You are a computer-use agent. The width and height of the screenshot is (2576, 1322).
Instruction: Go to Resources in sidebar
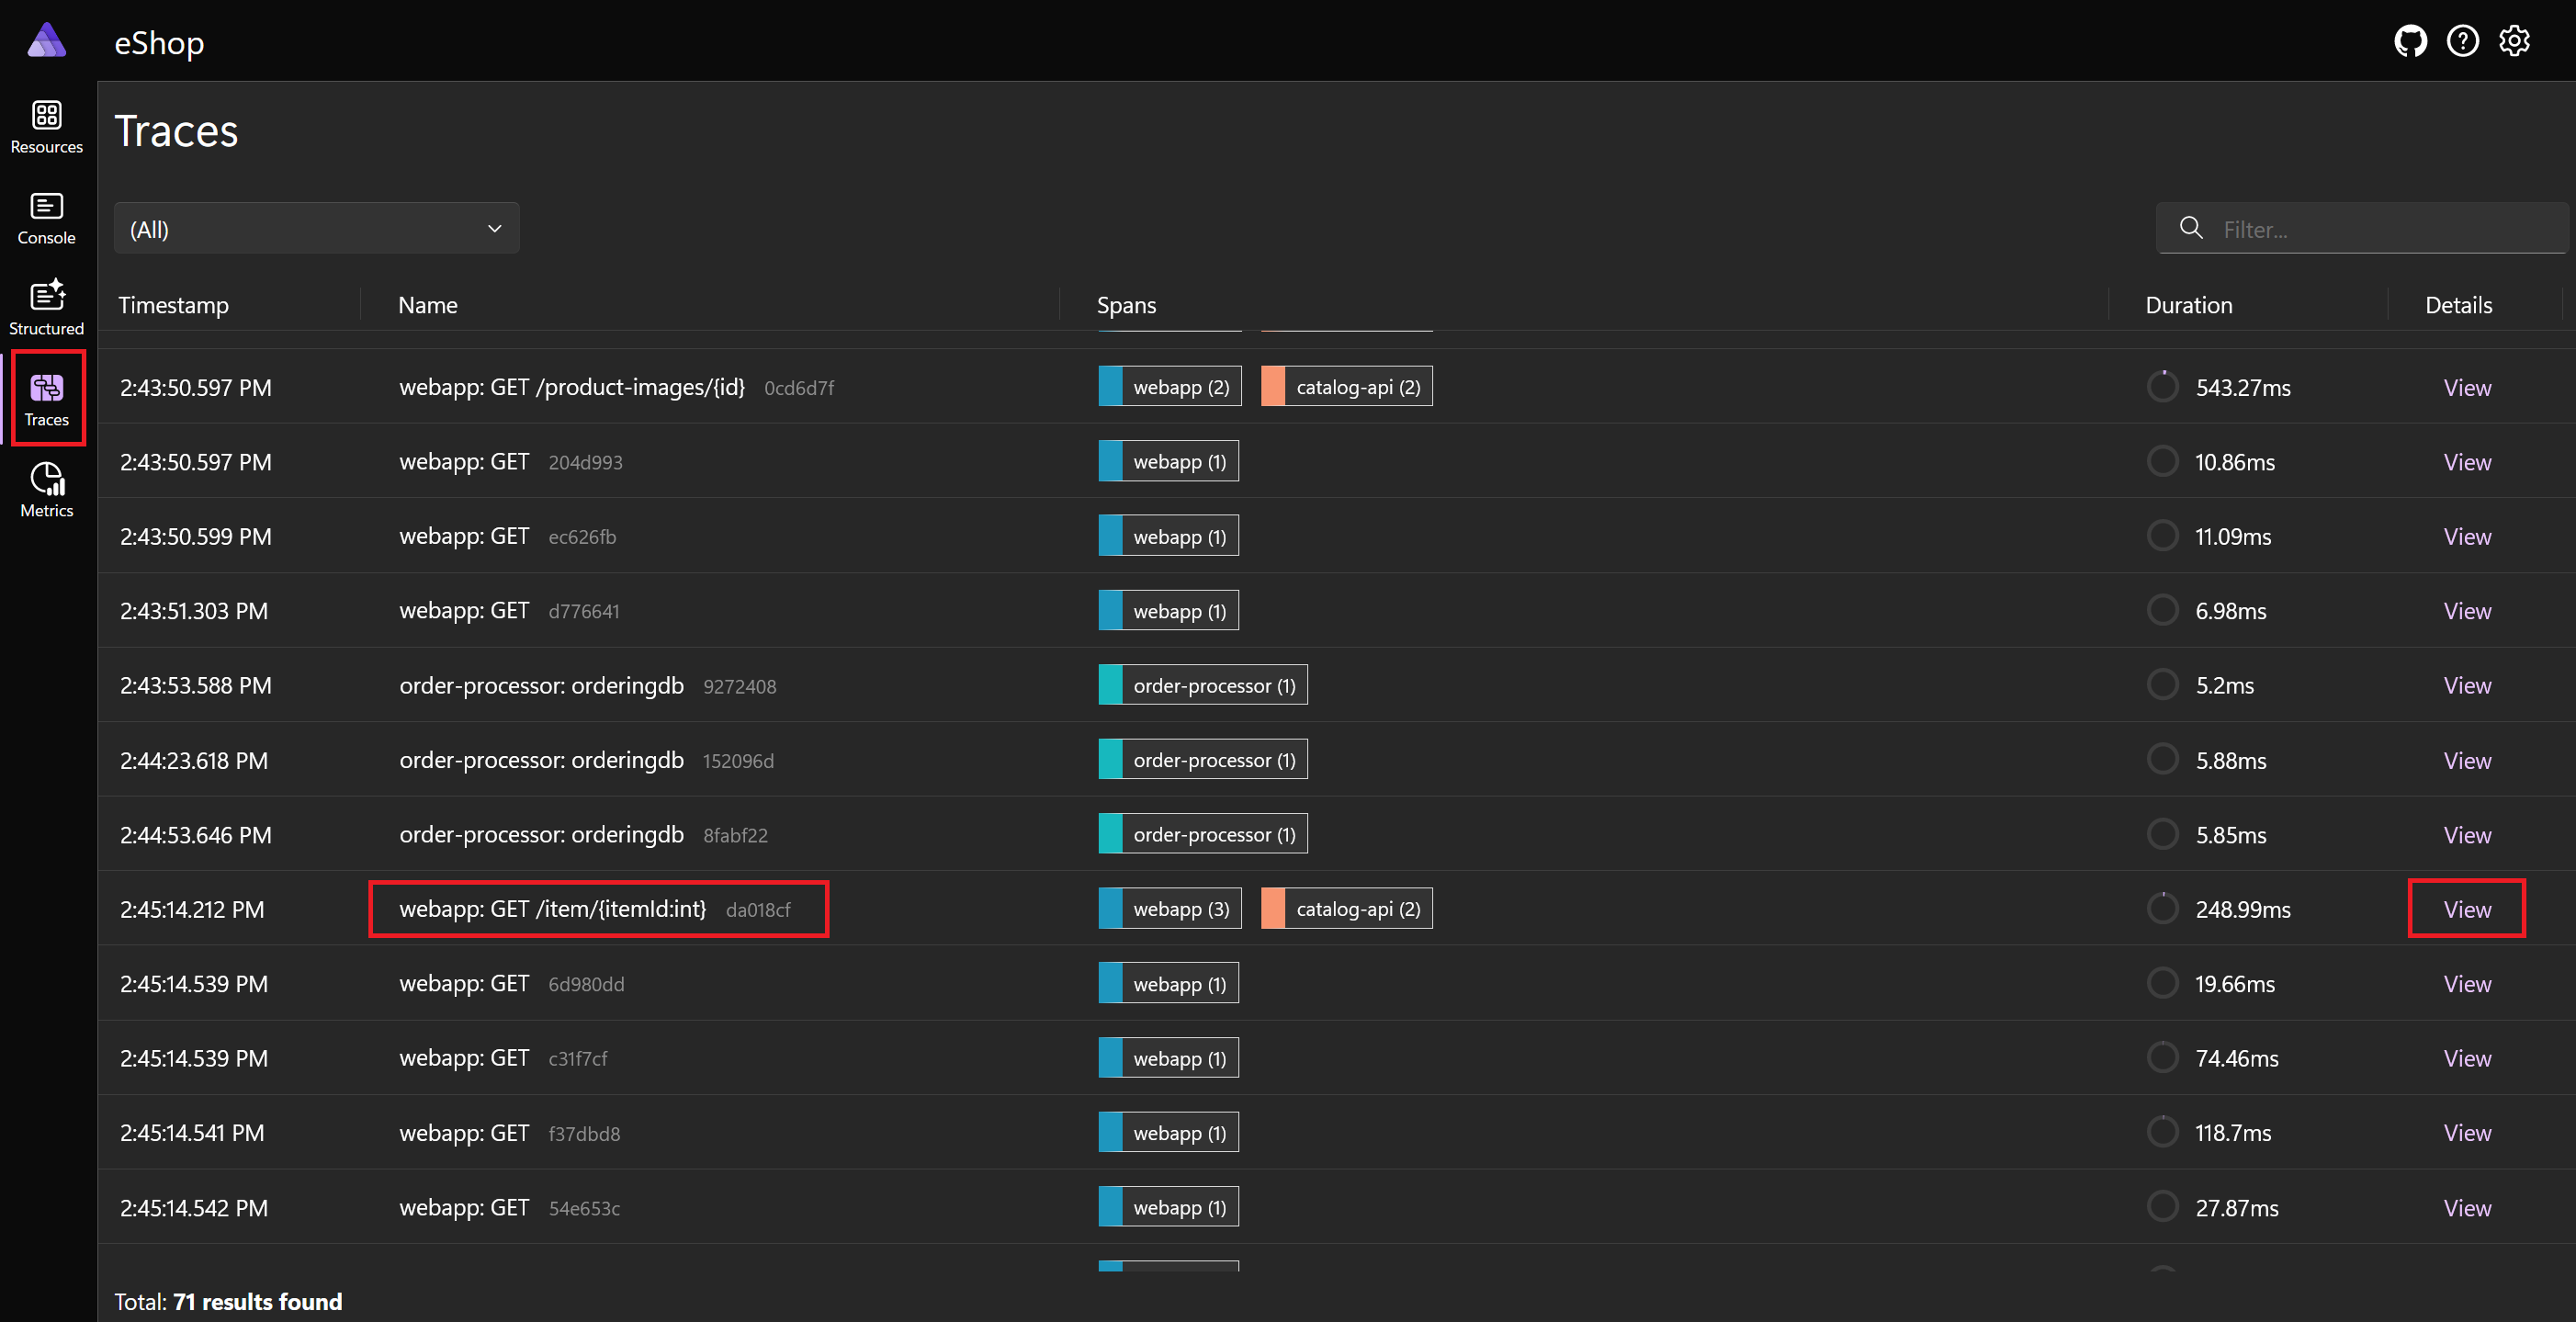pyautogui.click(x=46, y=127)
